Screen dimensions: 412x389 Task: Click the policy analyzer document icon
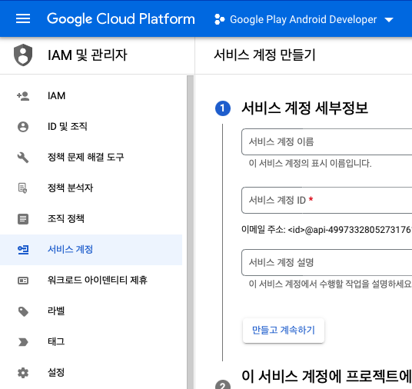pyautogui.click(x=22, y=188)
